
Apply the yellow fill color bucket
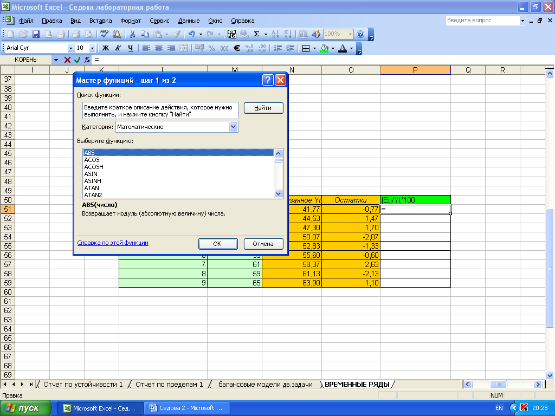pyautogui.click(x=324, y=48)
